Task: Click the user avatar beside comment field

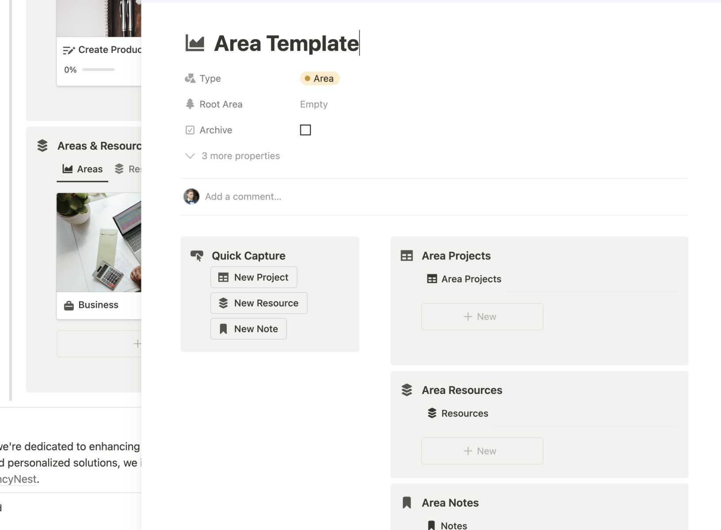Action: 191,197
